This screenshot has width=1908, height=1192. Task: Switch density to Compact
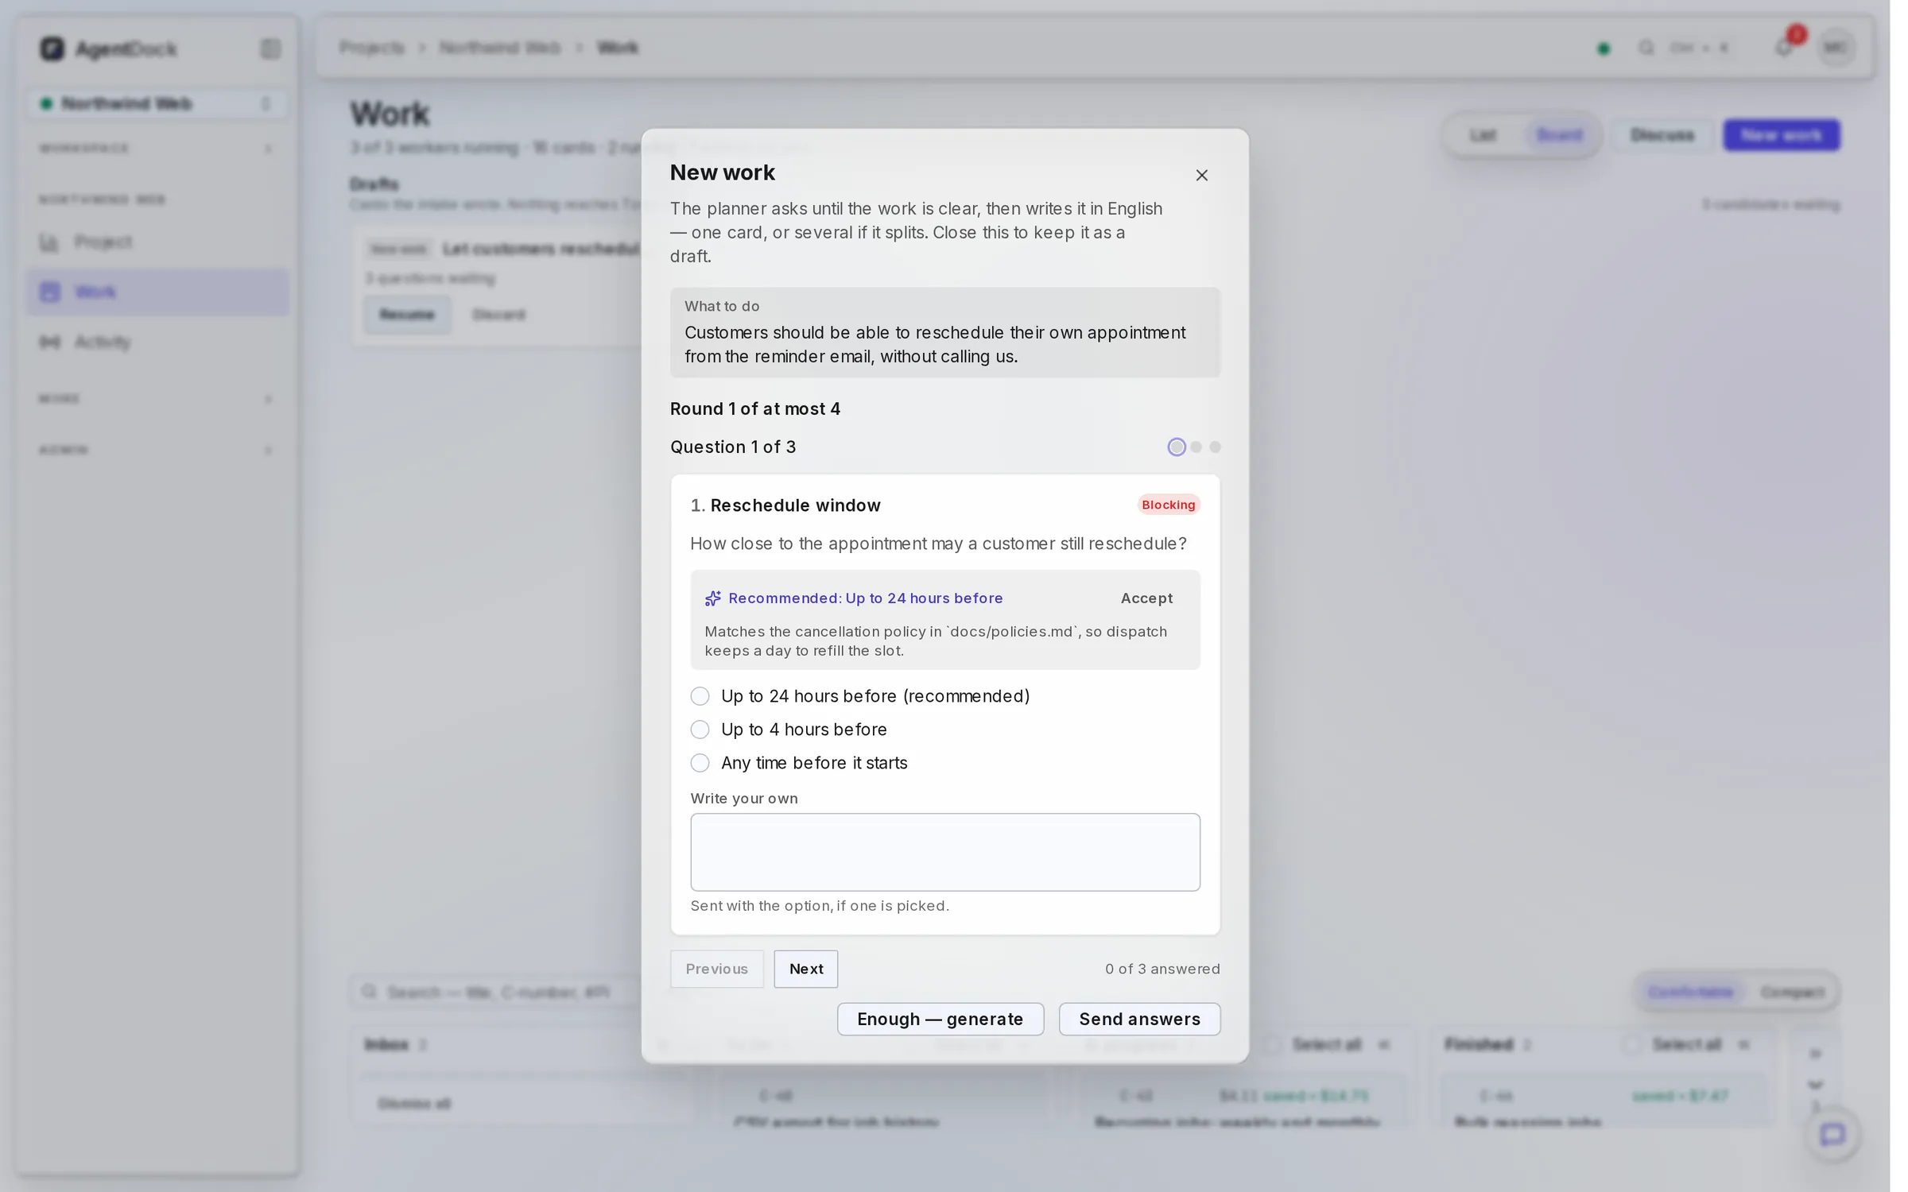tap(1792, 992)
